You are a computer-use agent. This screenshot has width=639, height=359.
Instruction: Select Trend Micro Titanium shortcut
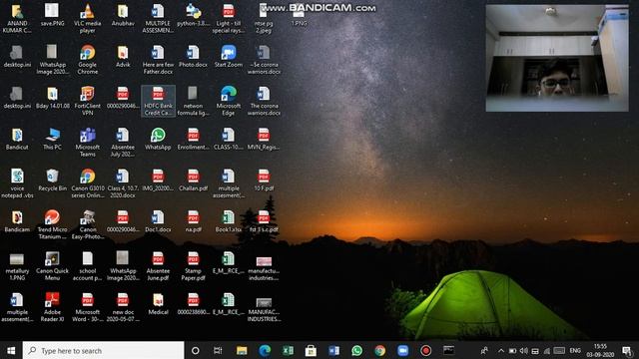[x=52, y=224]
